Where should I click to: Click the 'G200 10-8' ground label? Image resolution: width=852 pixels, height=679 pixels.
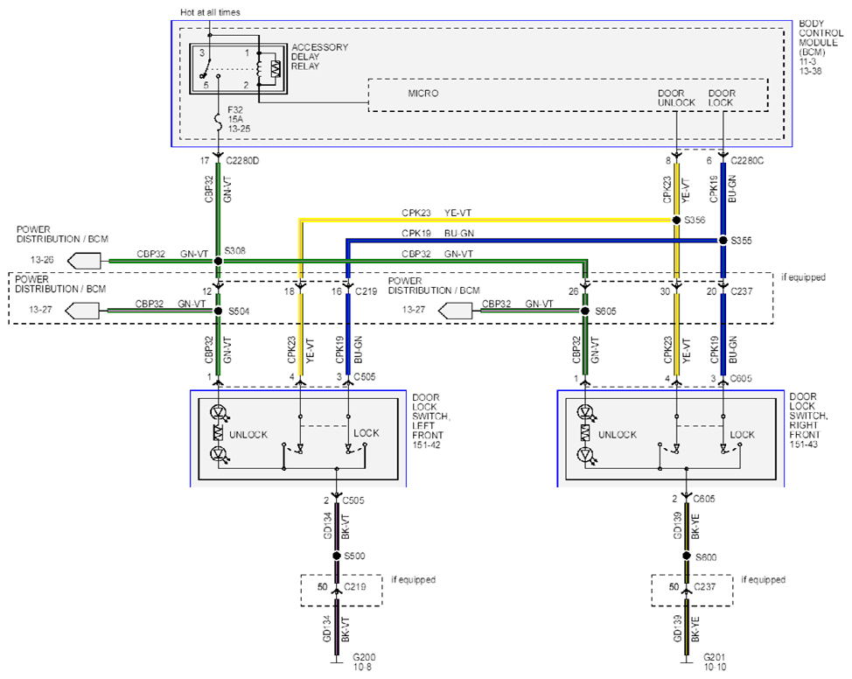tap(364, 662)
